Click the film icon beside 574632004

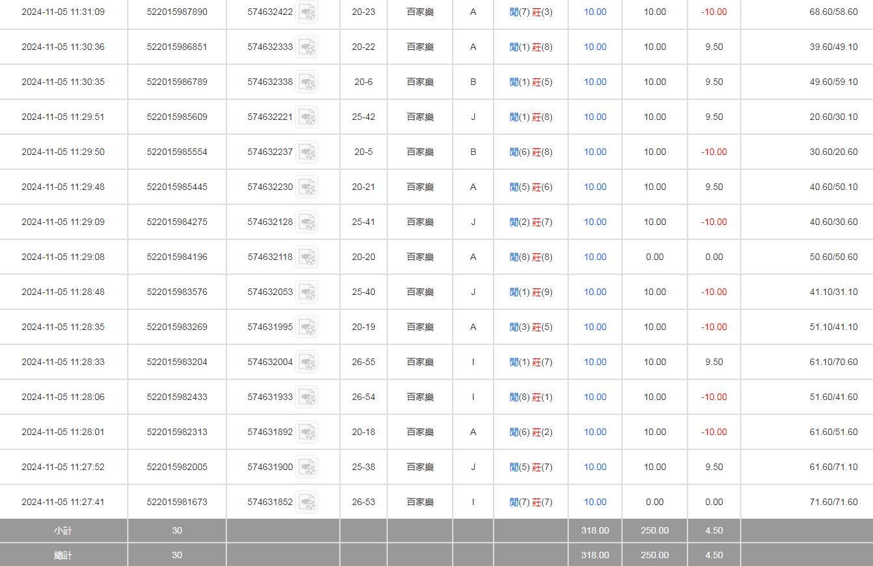pos(307,362)
